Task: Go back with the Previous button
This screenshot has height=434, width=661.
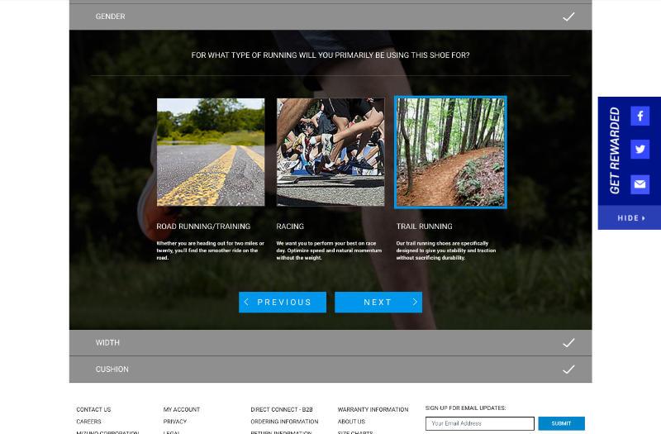Action: [283, 302]
